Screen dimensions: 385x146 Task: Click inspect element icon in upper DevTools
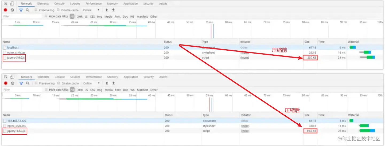point(5,3)
